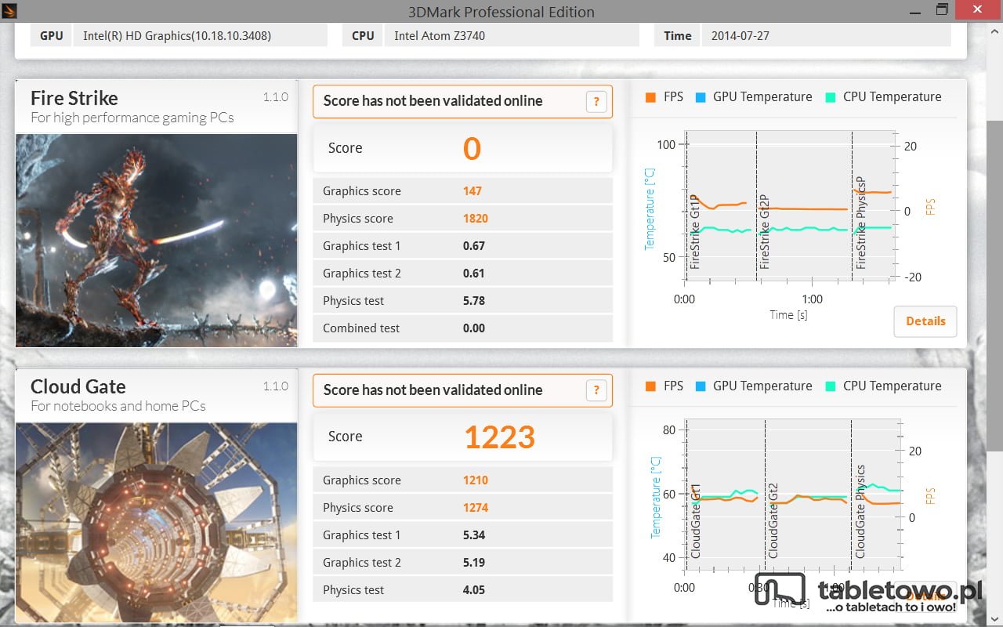Click the orange FPS legend swatch in Cloud Gate chart
Image resolution: width=1003 pixels, height=627 pixels.
click(x=650, y=386)
